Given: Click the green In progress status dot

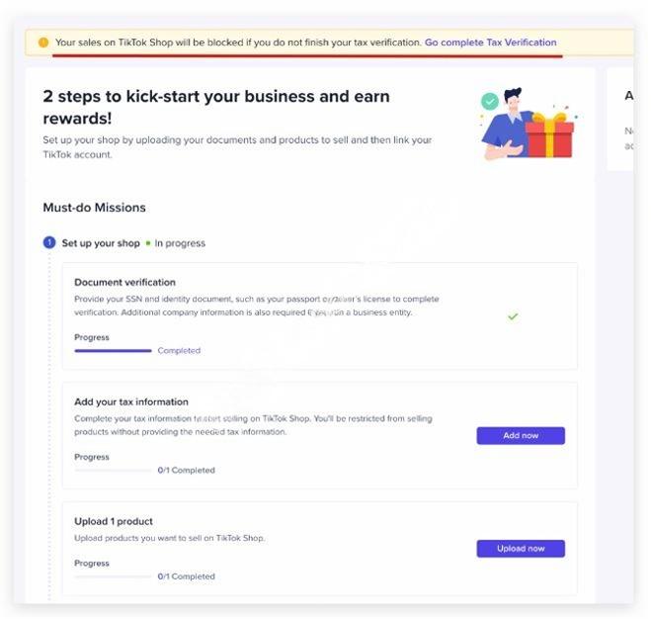Looking at the screenshot, I should pos(148,243).
